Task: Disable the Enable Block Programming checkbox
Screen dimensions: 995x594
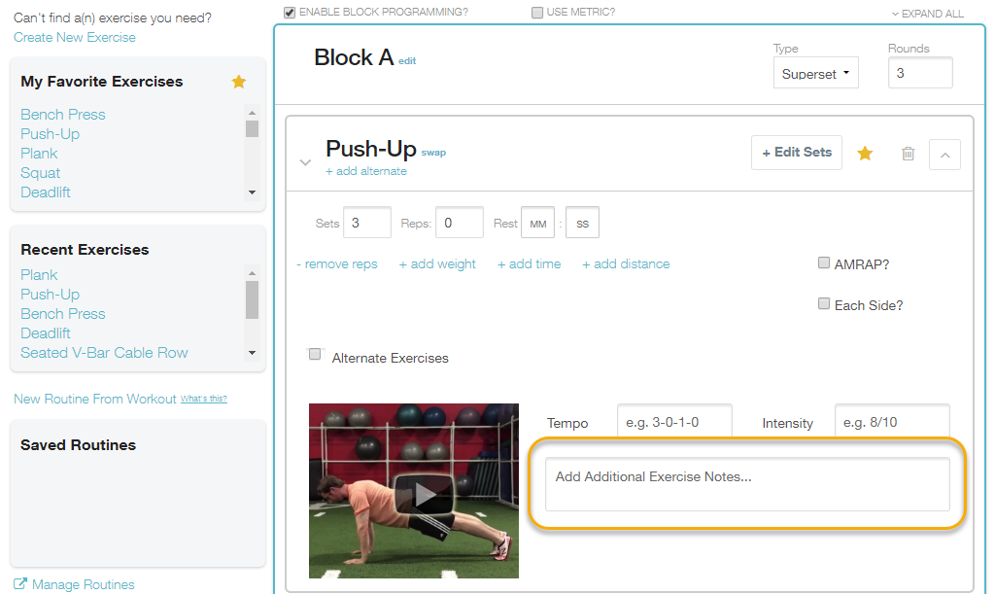Action: 290,13
